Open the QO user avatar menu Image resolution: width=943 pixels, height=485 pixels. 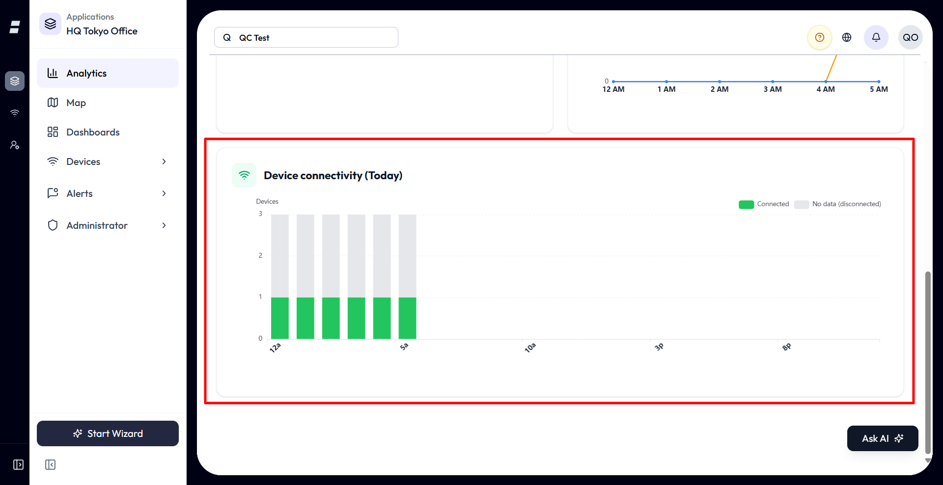pyautogui.click(x=910, y=37)
